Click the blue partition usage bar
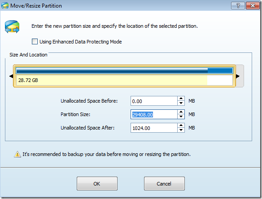This screenshot has width=262, height=199. click(x=124, y=71)
